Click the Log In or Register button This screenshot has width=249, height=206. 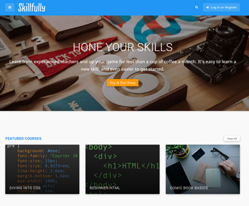(x=221, y=7)
